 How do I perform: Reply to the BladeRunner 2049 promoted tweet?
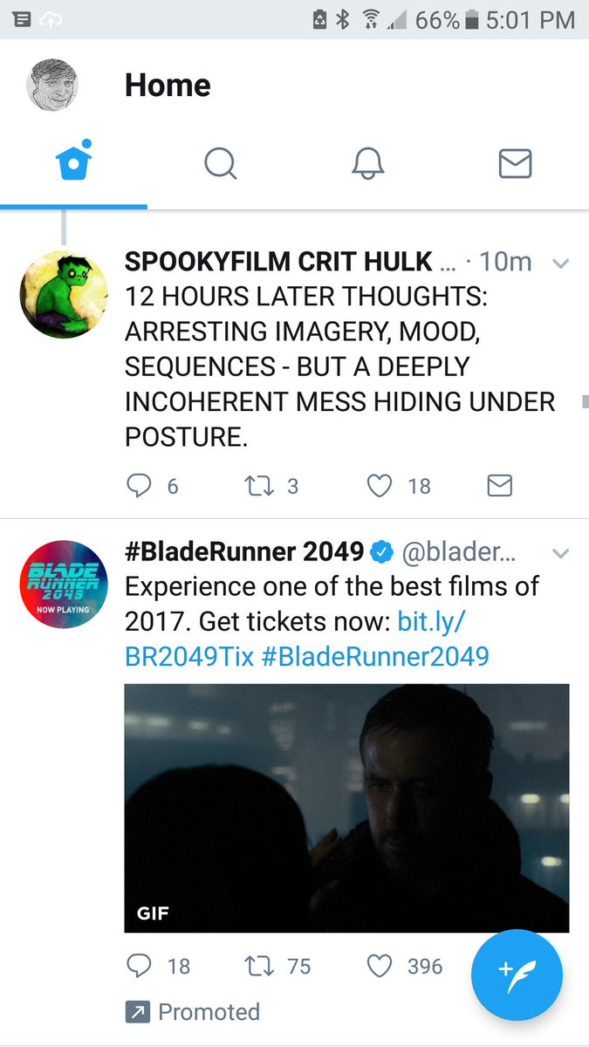tap(158, 966)
